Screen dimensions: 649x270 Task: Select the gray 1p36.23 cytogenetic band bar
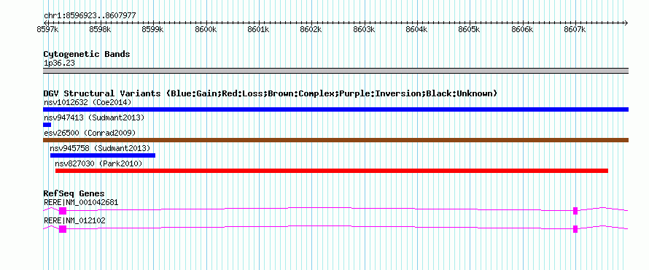[335, 71]
